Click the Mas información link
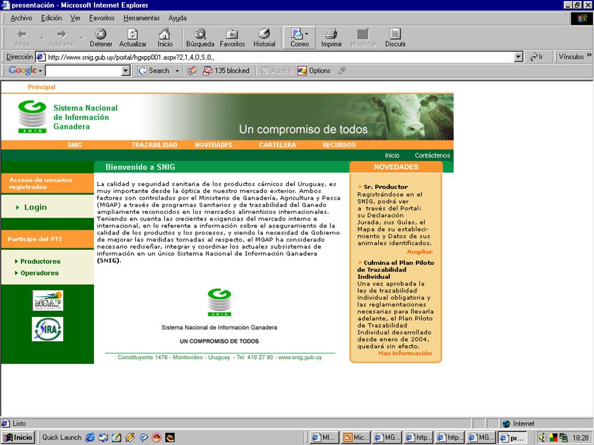This screenshot has height=445, width=594. pyautogui.click(x=405, y=354)
